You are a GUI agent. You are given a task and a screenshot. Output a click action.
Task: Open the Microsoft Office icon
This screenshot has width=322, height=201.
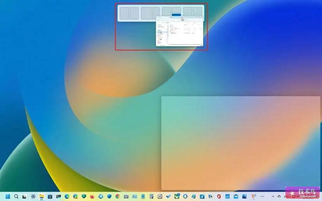(219, 196)
